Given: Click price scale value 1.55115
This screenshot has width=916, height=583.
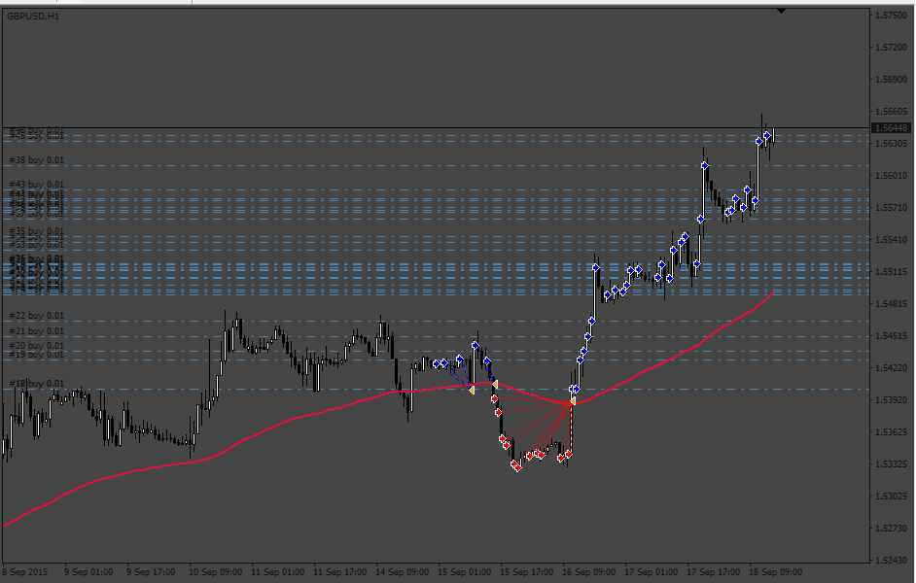Looking at the screenshot, I should point(891,272).
